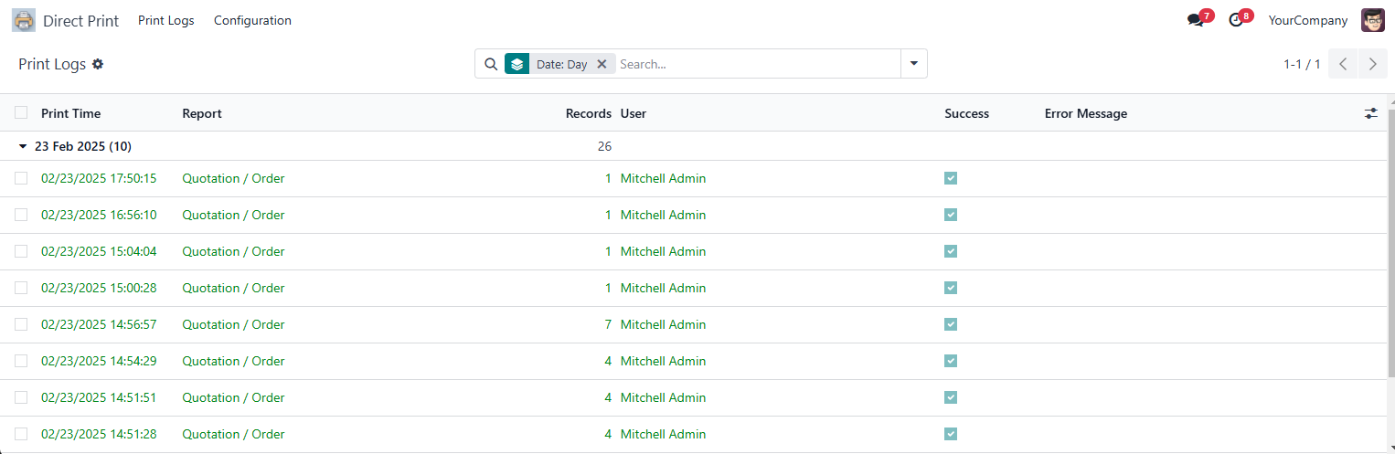Click the records value 7 cell
The height and width of the screenshot is (454, 1395).
[x=608, y=324]
